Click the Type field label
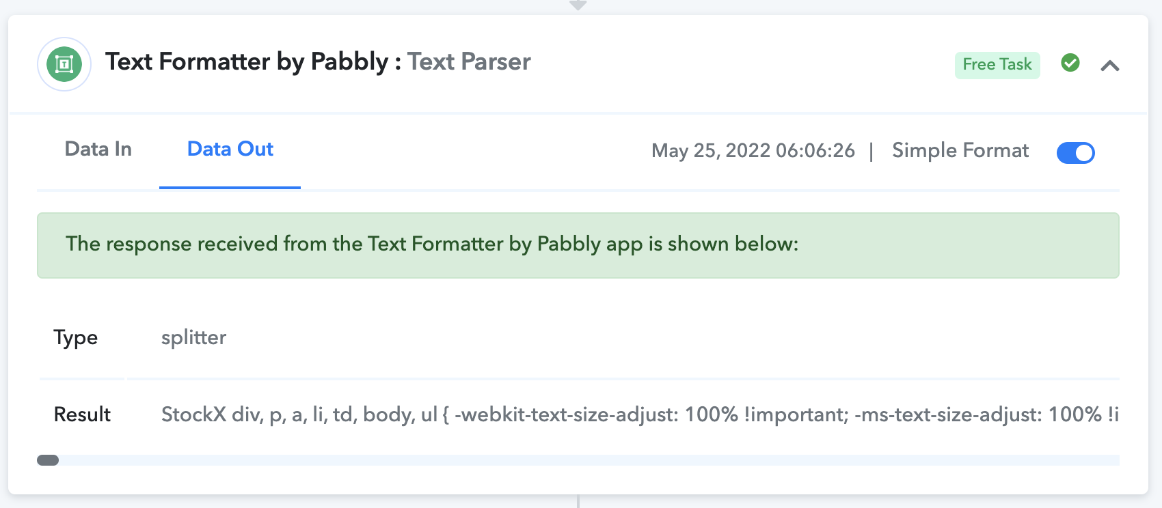Image resolution: width=1162 pixels, height=508 pixels. (76, 338)
